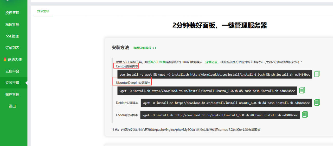Click the gift icon beside 邀请大使
Image resolution: width=333 pixels, height=146 pixels.
(x=5, y=59)
